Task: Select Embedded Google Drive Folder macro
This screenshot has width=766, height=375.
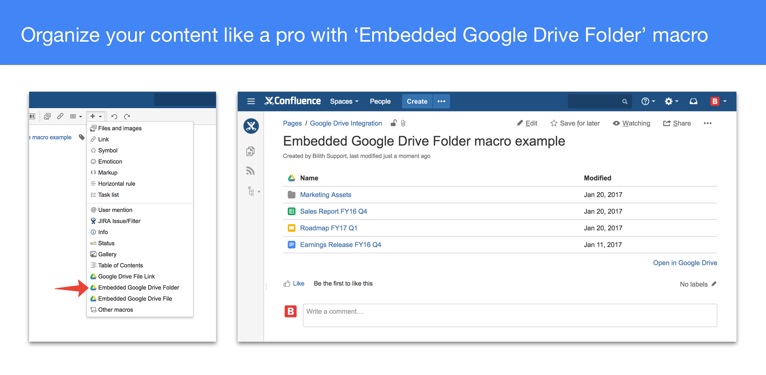Action: [140, 287]
